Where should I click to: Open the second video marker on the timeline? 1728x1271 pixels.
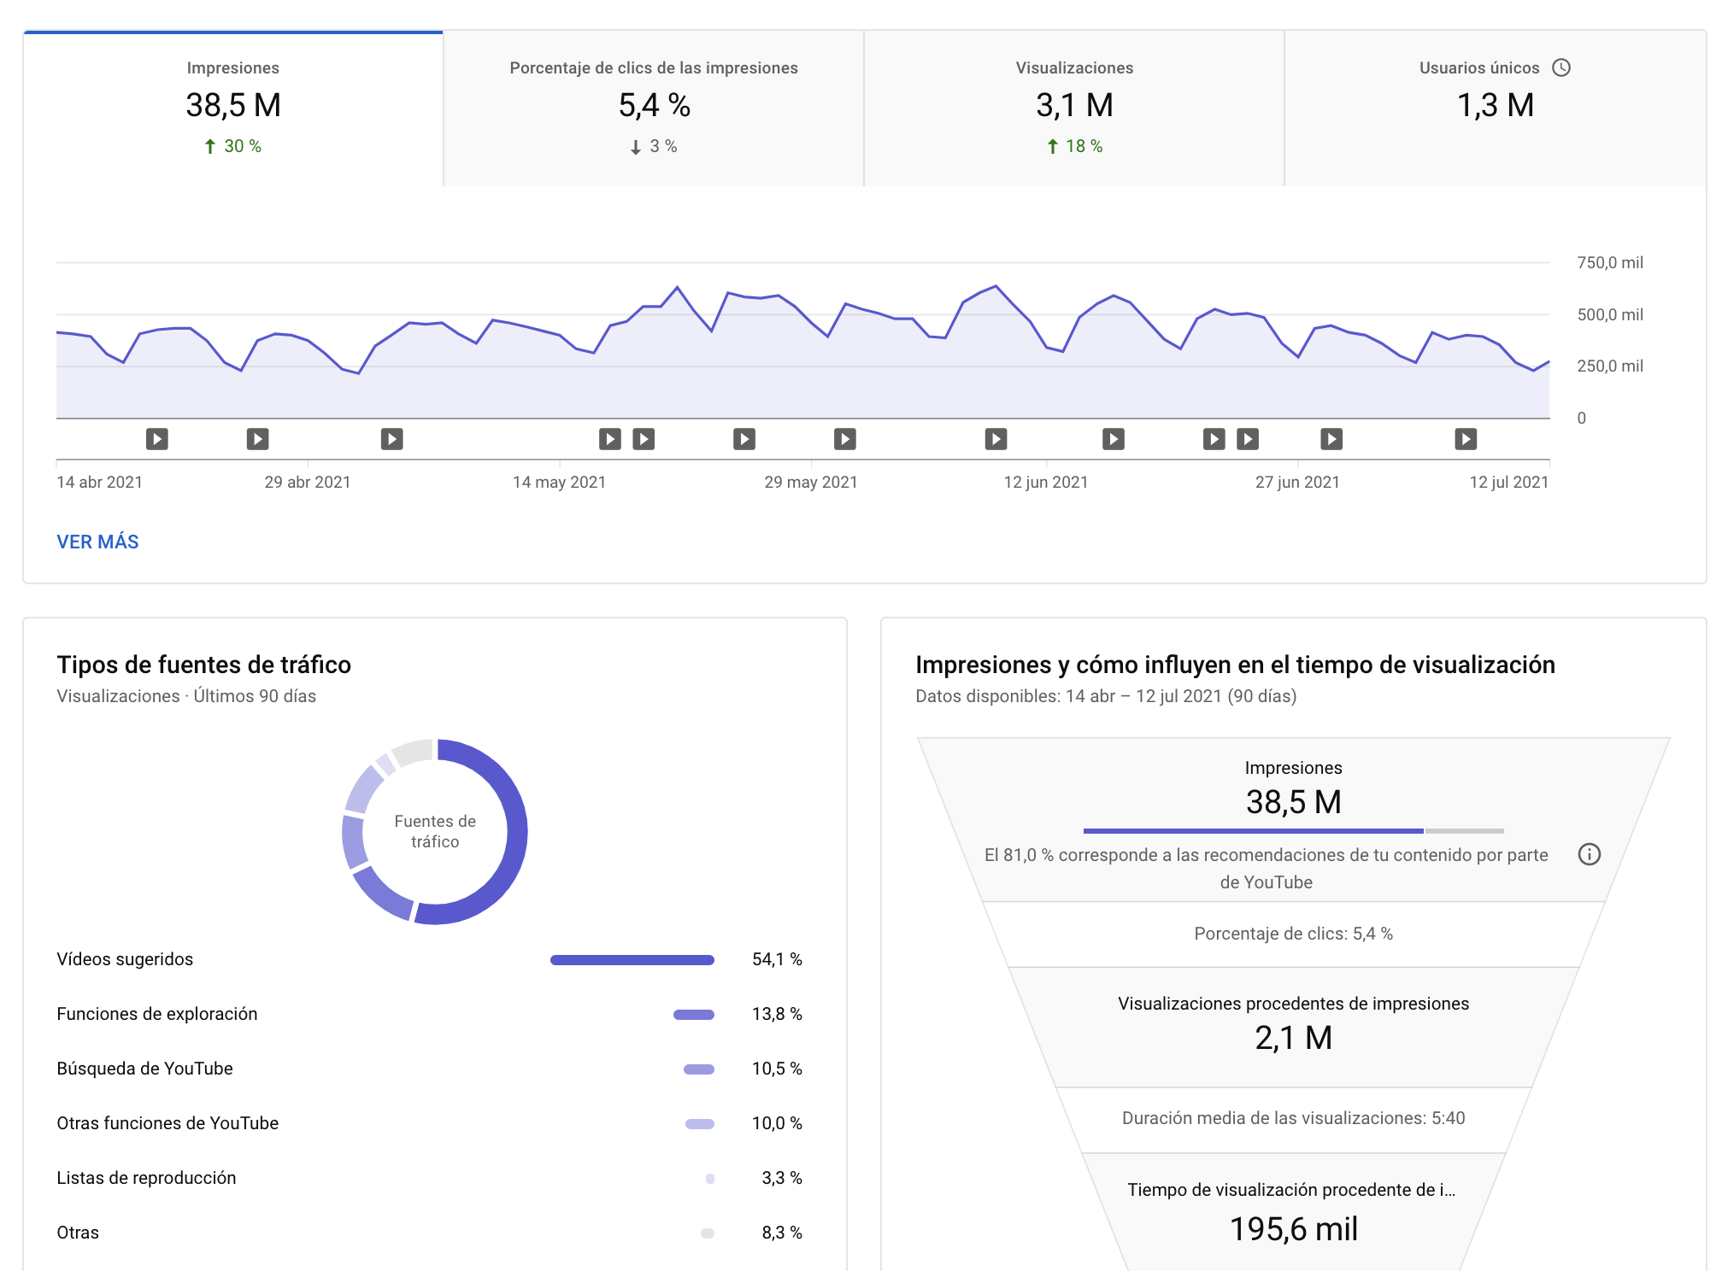point(258,439)
